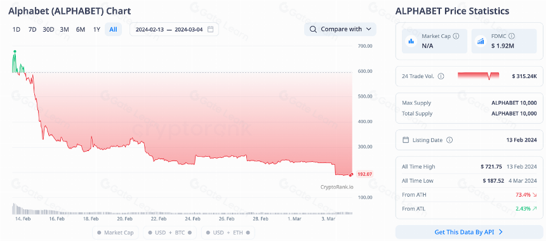Click Get This Data By API button
The width and height of the screenshot is (546, 241).
469,232
